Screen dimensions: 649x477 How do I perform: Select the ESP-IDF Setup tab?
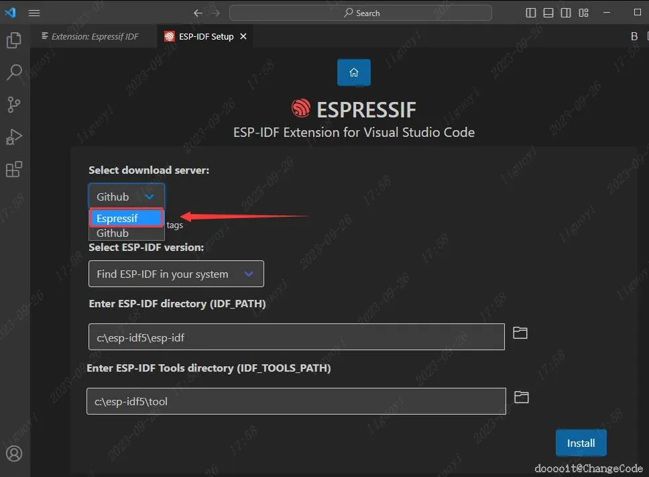pyautogui.click(x=206, y=36)
